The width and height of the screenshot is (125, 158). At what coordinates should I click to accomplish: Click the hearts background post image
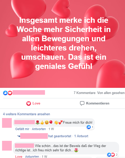tap(62, 44)
